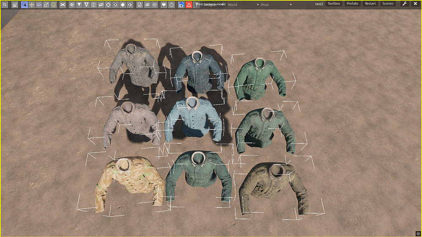Save with the blue floppy disk icon
This screenshot has width=422, height=237.
pyautogui.click(x=181, y=5)
